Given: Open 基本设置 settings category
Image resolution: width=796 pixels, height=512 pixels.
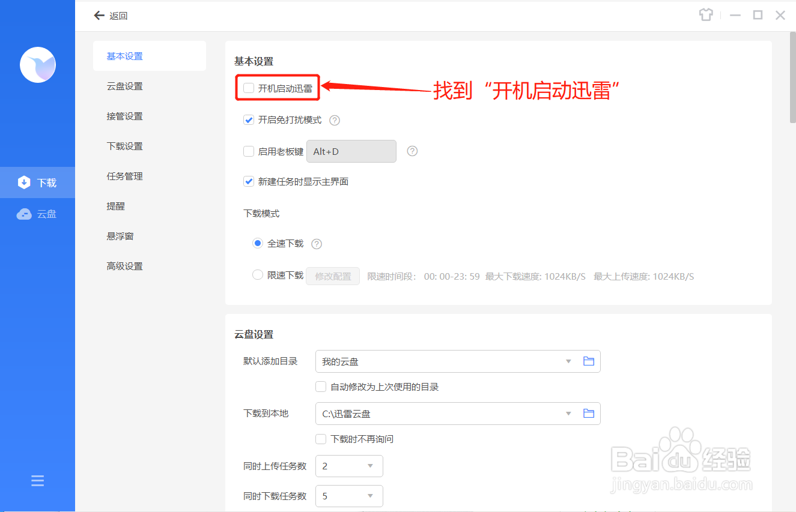Looking at the screenshot, I should tap(150, 56).
